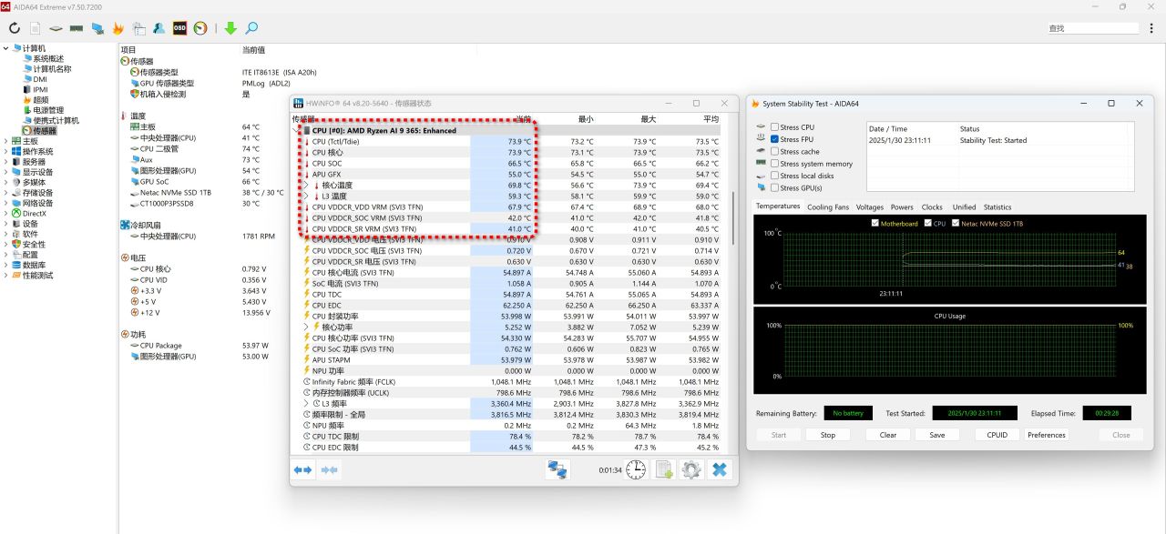Click the AIDA64 refresh toolbar icon

pyautogui.click(x=15, y=28)
